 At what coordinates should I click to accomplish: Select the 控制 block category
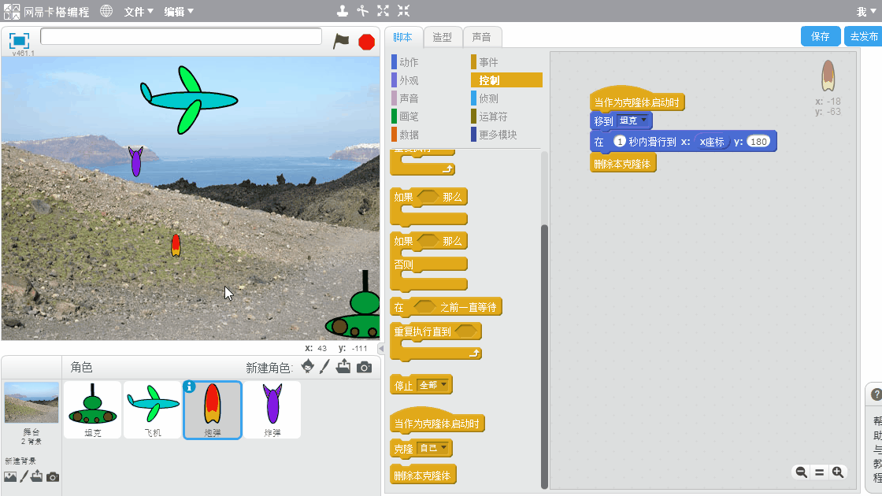[506, 80]
